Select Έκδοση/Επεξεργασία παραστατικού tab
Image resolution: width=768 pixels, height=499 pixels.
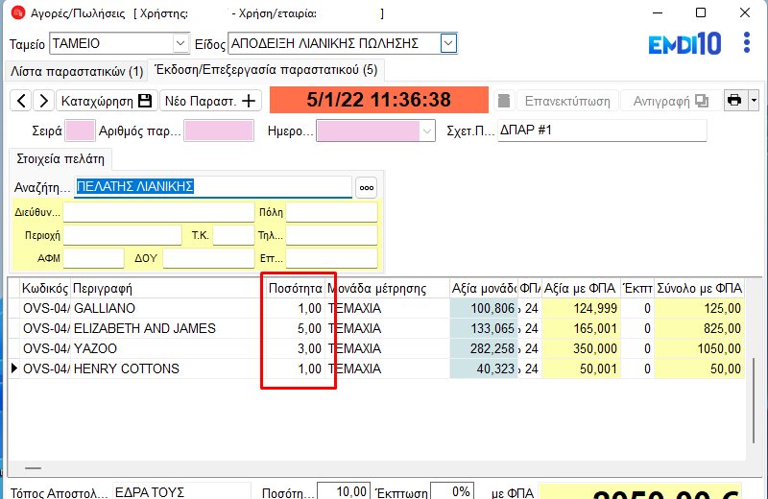[266, 70]
